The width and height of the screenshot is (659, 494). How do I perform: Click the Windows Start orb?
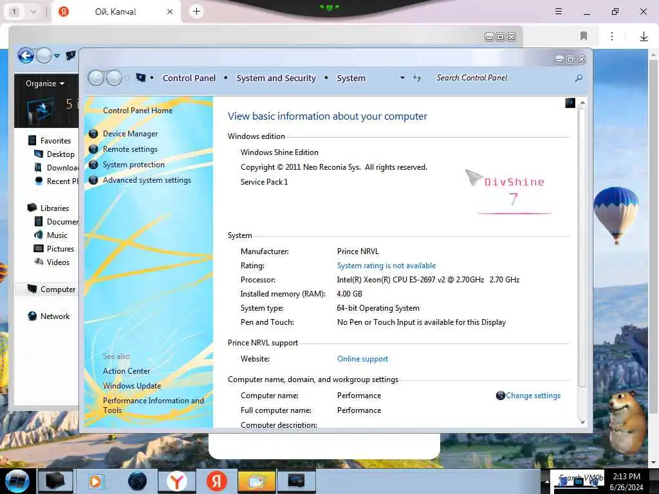click(17, 481)
